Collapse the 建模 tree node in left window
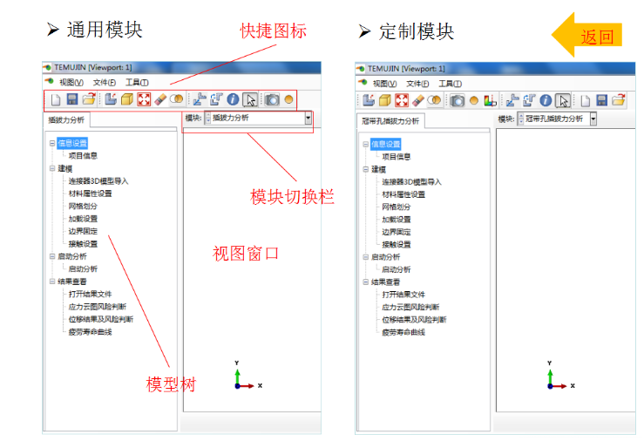This screenshot has height=448, width=644. (52, 169)
